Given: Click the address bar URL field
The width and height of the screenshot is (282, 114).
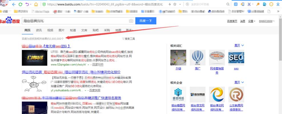Looking at the screenshot, I should click(105, 4).
